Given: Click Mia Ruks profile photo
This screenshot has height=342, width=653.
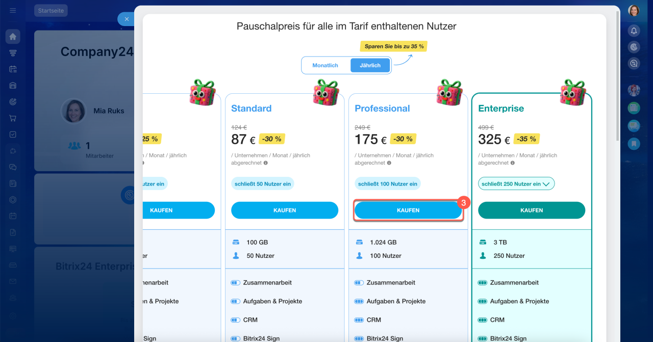Looking at the screenshot, I should click(x=73, y=111).
